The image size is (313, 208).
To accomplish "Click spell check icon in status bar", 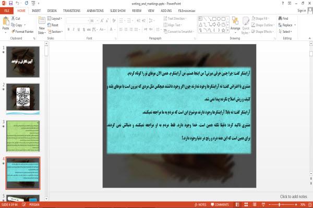I will 24,204.
